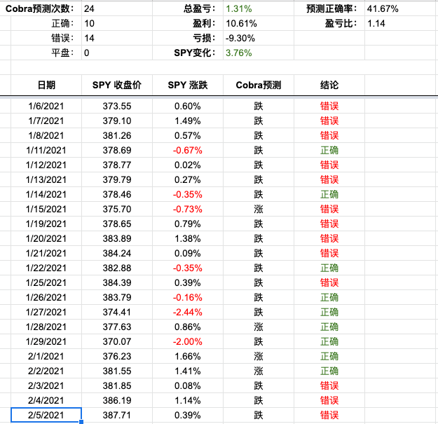Click the 平盘 count value 0

(x=117, y=53)
